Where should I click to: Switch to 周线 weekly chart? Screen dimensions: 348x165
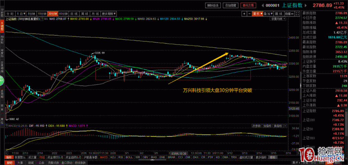point(85,14)
